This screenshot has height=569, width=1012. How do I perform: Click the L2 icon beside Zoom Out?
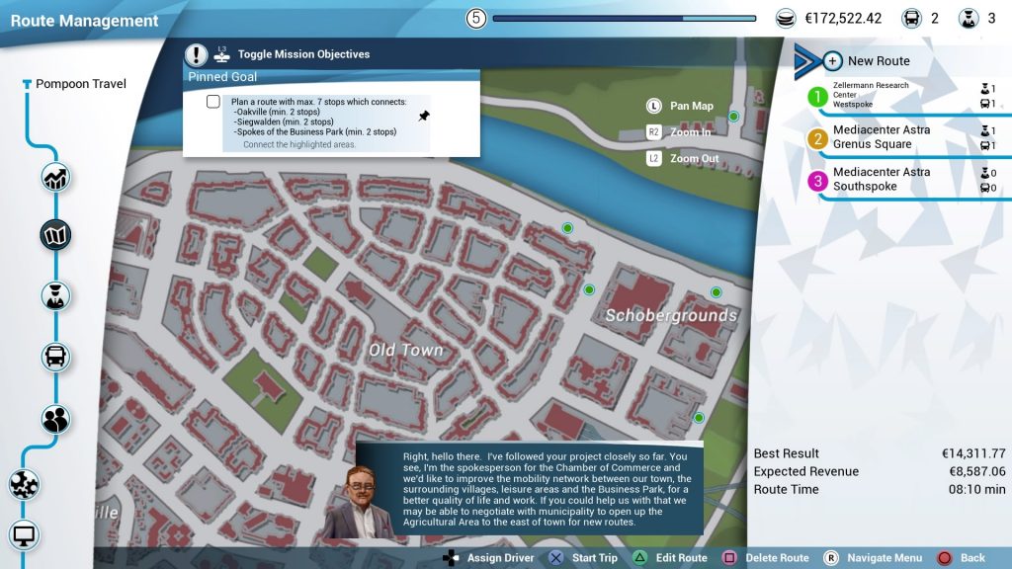click(x=654, y=158)
